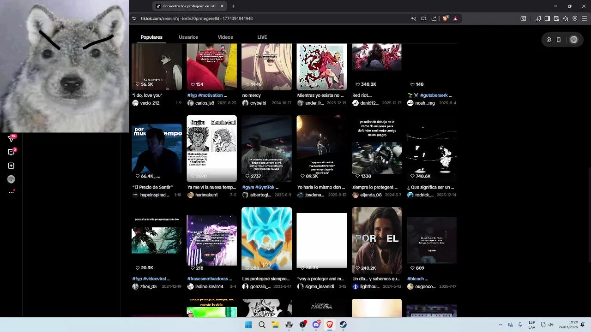Show hidden system tray icons chevron
This screenshot has height=332, width=591.
coord(501,325)
